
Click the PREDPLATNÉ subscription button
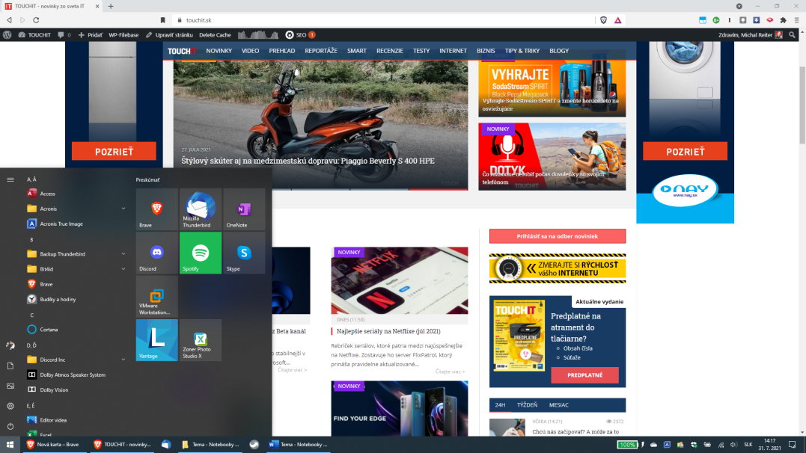click(x=584, y=375)
